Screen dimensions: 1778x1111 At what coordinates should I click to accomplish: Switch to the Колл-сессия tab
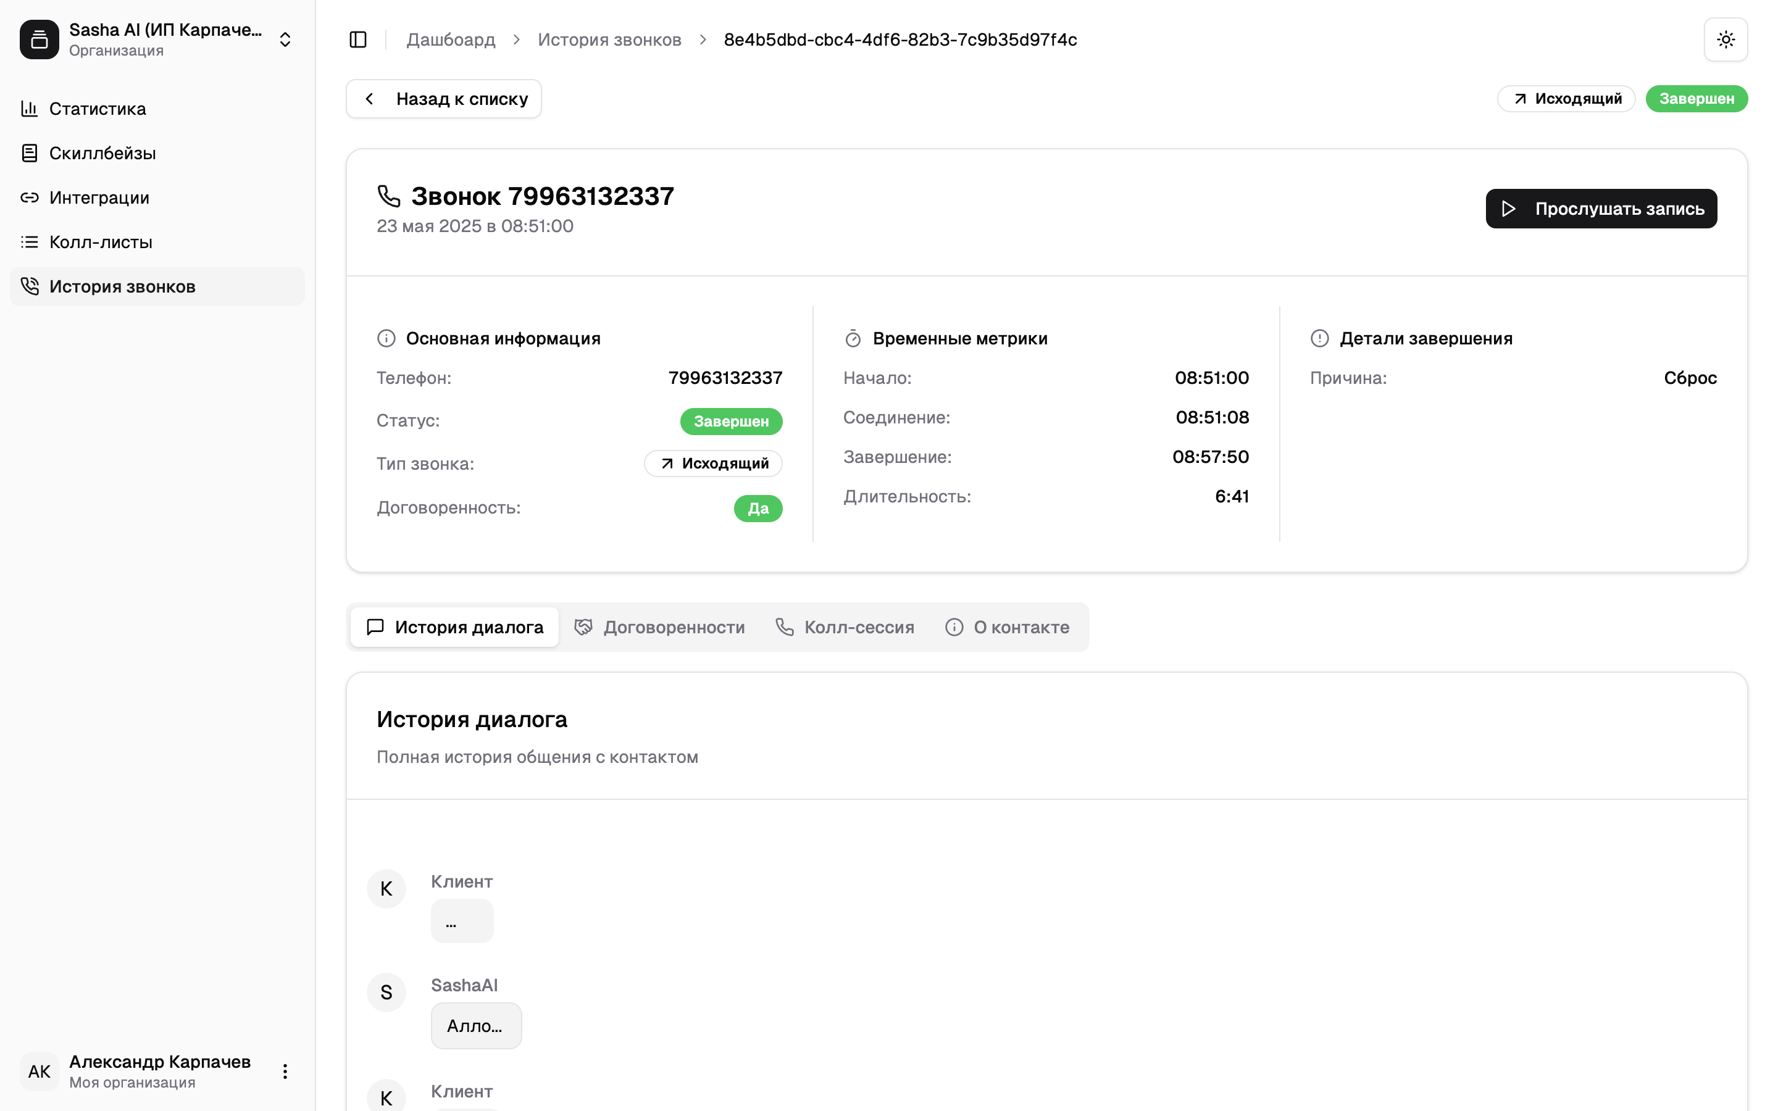click(x=845, y=626)
